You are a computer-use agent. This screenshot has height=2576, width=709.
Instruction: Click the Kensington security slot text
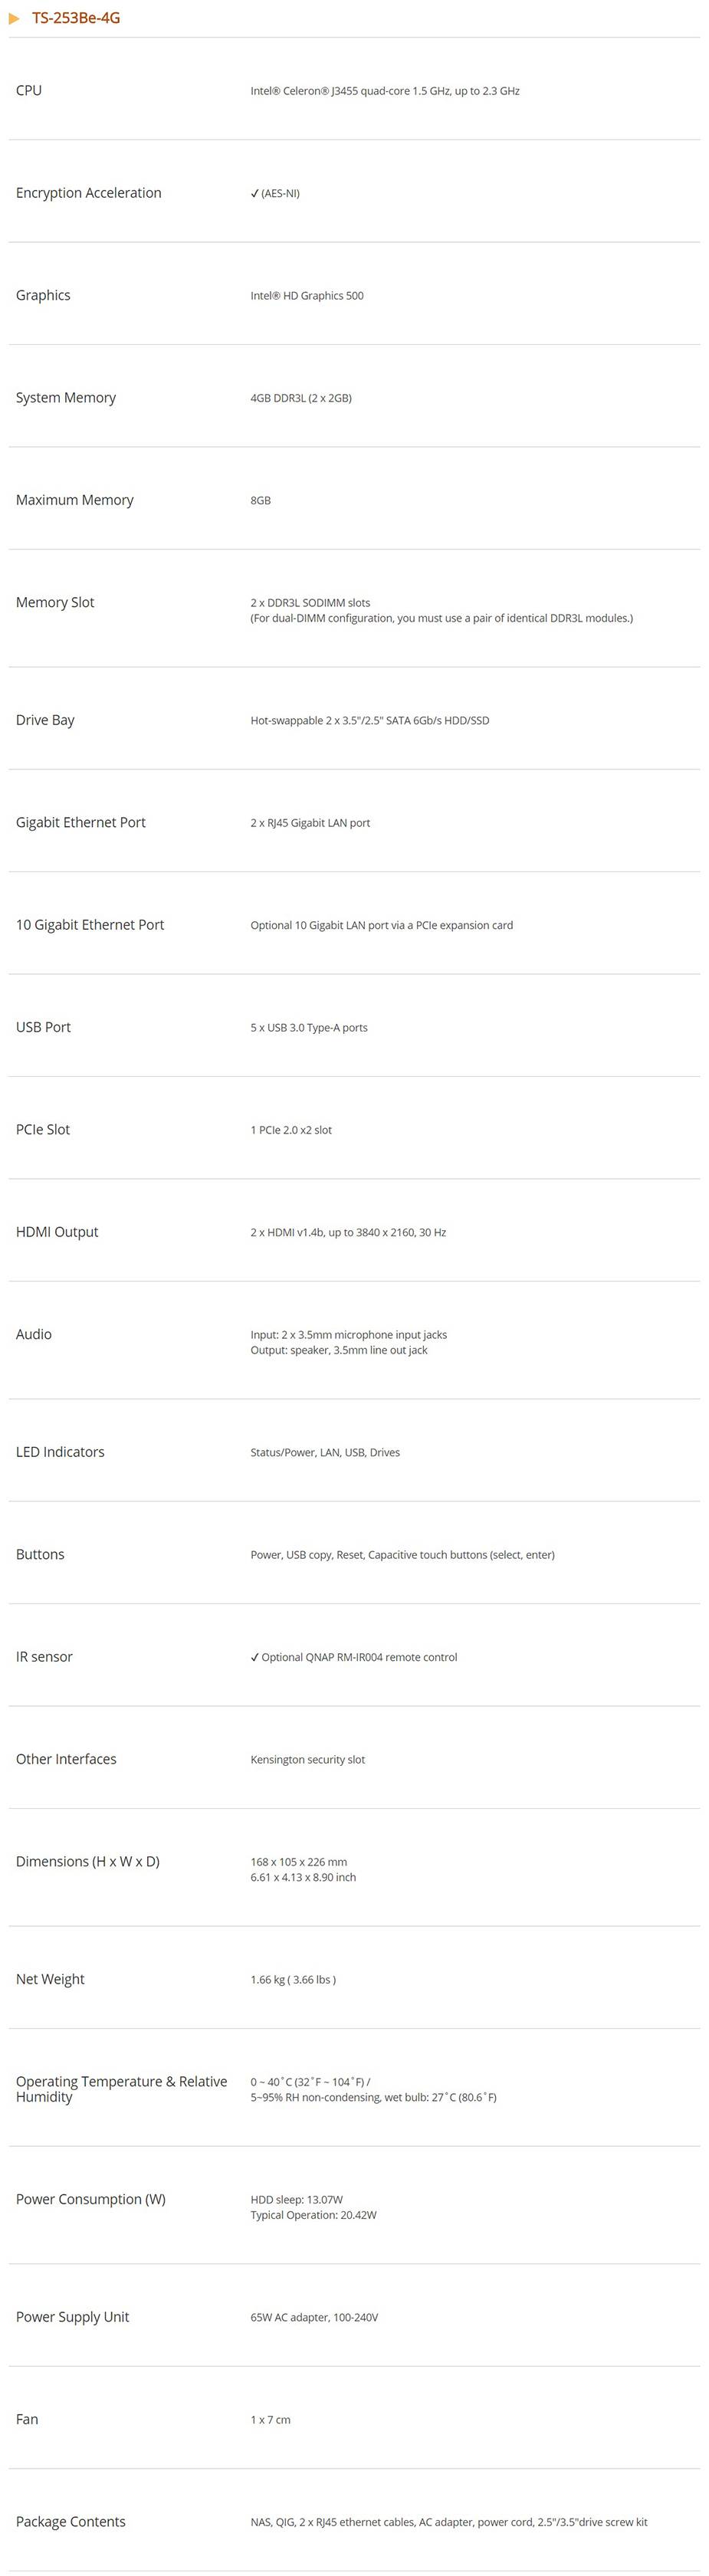click(308, 1760)
